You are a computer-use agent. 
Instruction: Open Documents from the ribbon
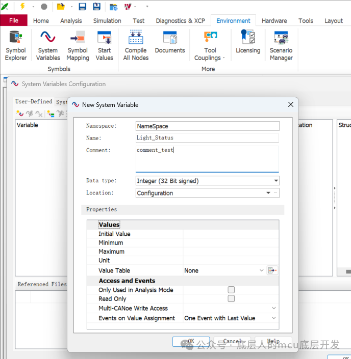[x=170, y=42]
